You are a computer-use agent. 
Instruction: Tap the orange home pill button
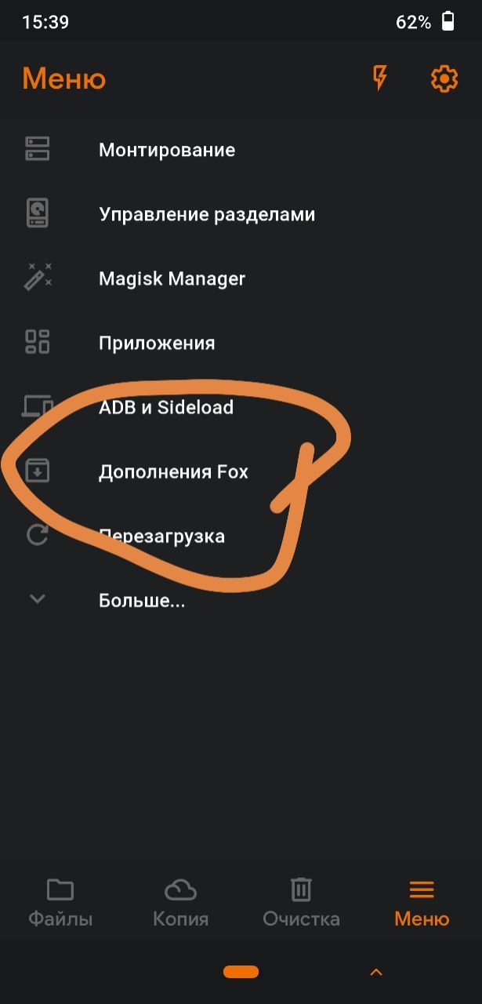tap(241, 972)
